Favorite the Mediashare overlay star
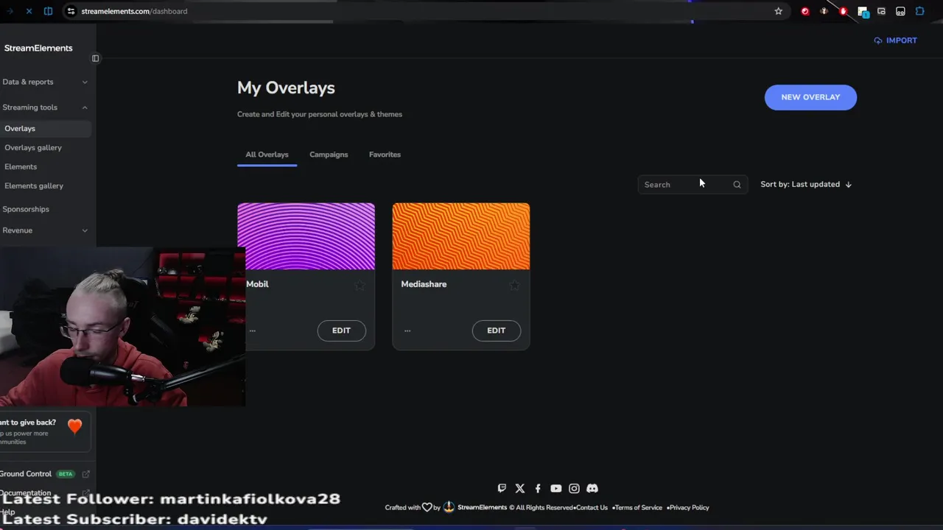The width and height of the screenshot is (943, 530). pos(514,285)
